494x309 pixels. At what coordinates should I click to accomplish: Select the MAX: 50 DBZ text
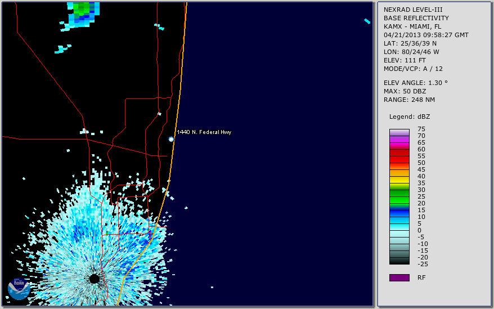pos(405,91)
